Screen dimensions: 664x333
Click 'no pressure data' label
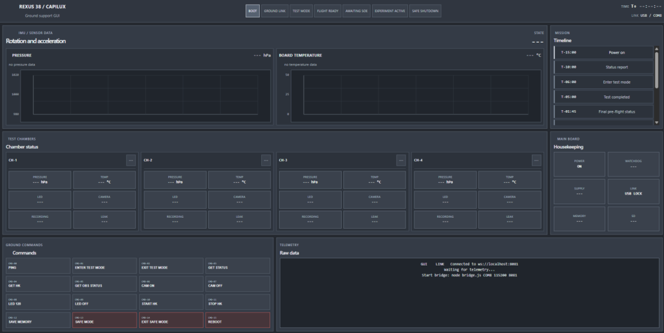point(22,65)
